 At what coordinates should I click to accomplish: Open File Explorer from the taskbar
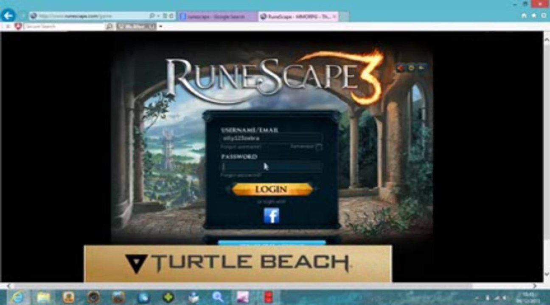[x=43, y=297]
